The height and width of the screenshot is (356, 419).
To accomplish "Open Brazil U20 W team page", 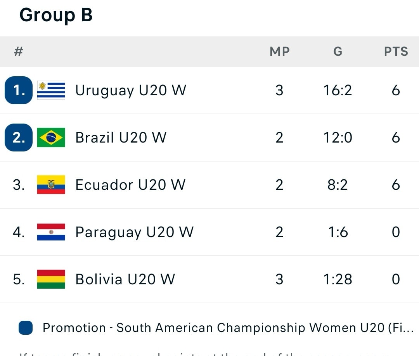I will [121, 138].
